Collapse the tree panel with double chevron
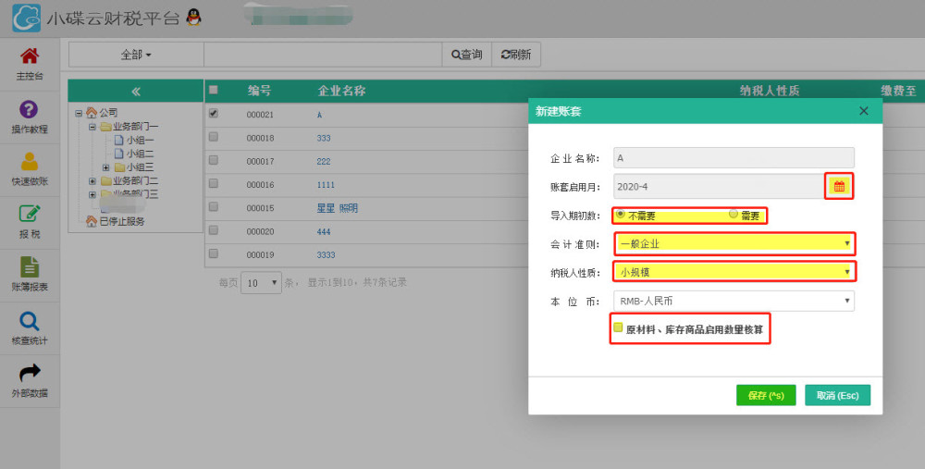Viewport: 925px width, 469px height. tap(136, 91)
